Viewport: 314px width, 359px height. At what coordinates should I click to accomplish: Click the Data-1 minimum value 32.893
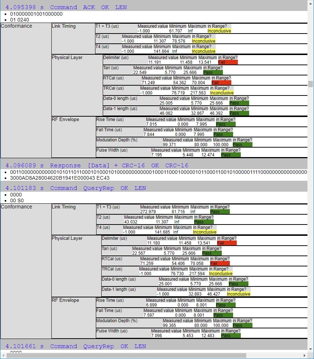(195, 294)
